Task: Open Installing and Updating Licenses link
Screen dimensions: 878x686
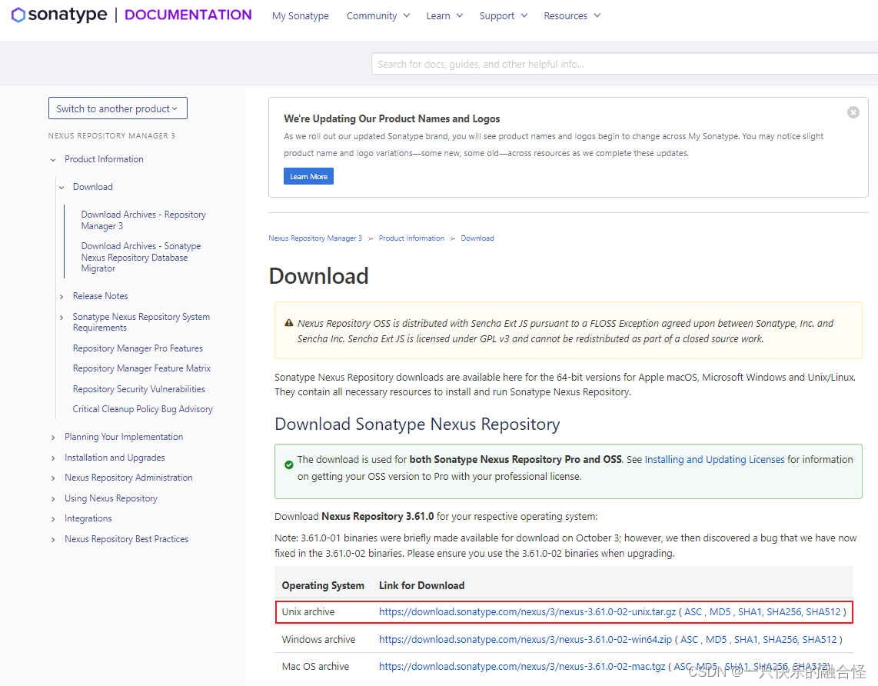Action: 714,460
